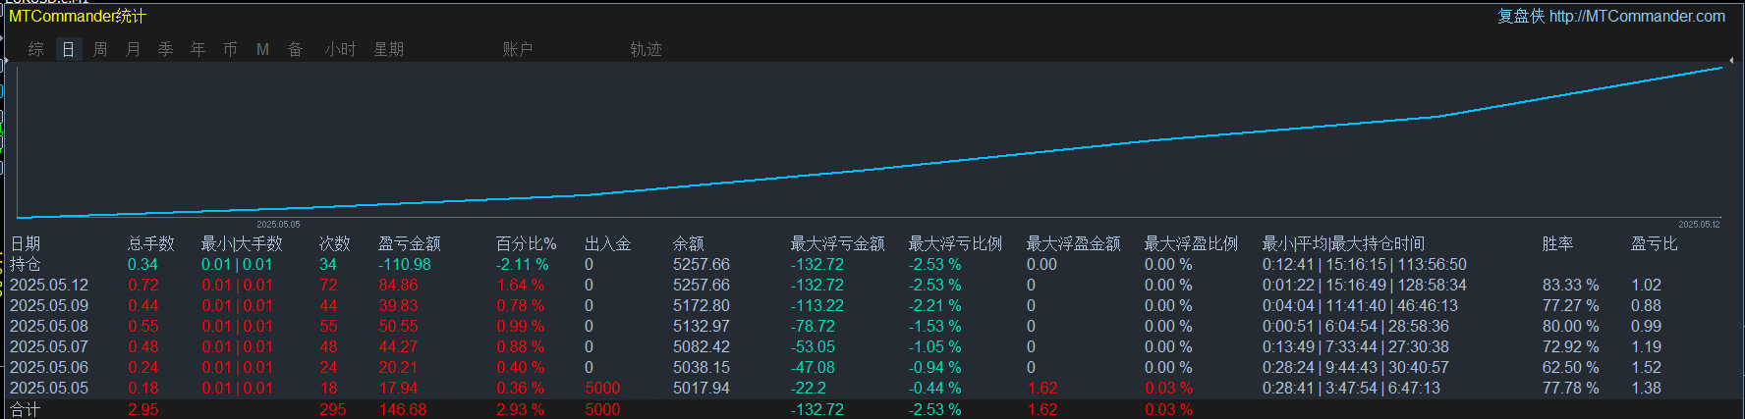Switch to the 季 quarterly tab
This screenshot has width=1745, height=419.
tap(165, 49)
